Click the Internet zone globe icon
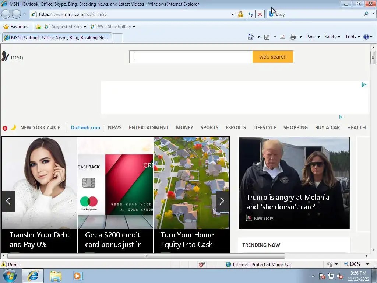 click(x=228, y=264)
